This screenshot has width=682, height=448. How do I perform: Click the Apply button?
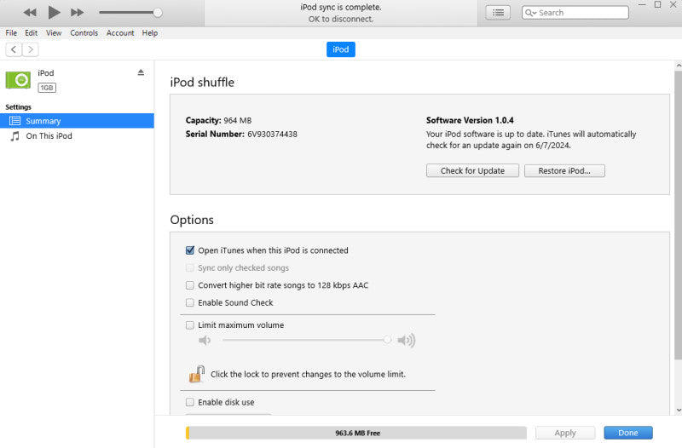565,433
